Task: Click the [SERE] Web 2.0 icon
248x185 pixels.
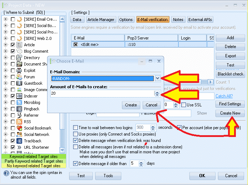Action: [x=19, y=38]
